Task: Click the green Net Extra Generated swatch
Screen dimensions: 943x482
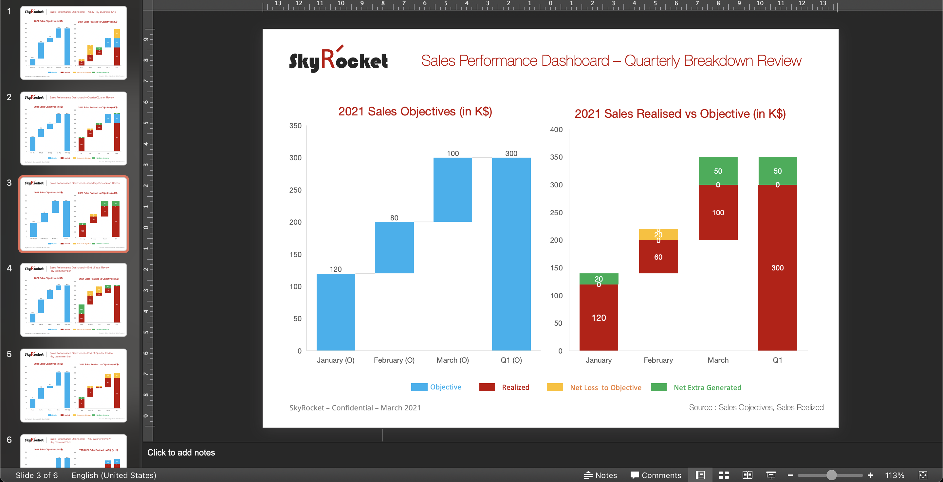Action: (x=658, y=387)
